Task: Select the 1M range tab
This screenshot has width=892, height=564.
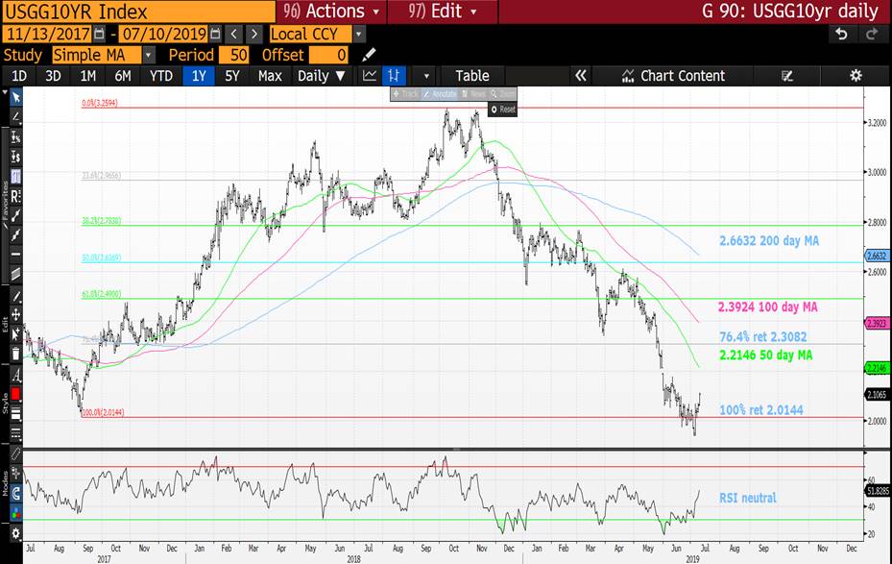Action: click(x=87, y=76)
